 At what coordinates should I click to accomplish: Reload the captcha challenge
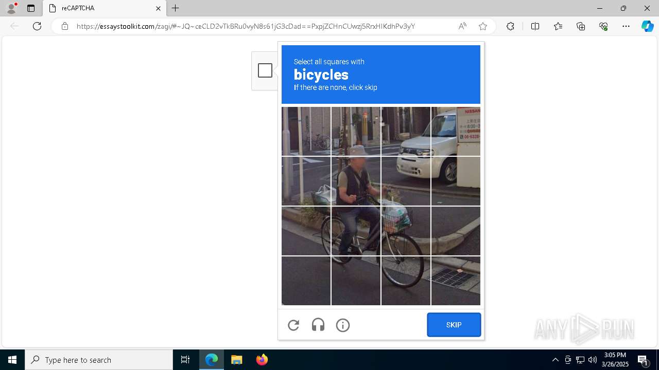point(293,325)
